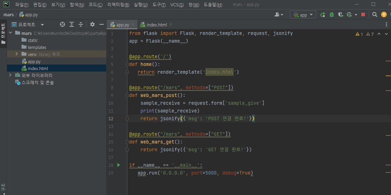Hide the project tool window
The height and width of the screenshot is (195, 391).
coord(102,24)
